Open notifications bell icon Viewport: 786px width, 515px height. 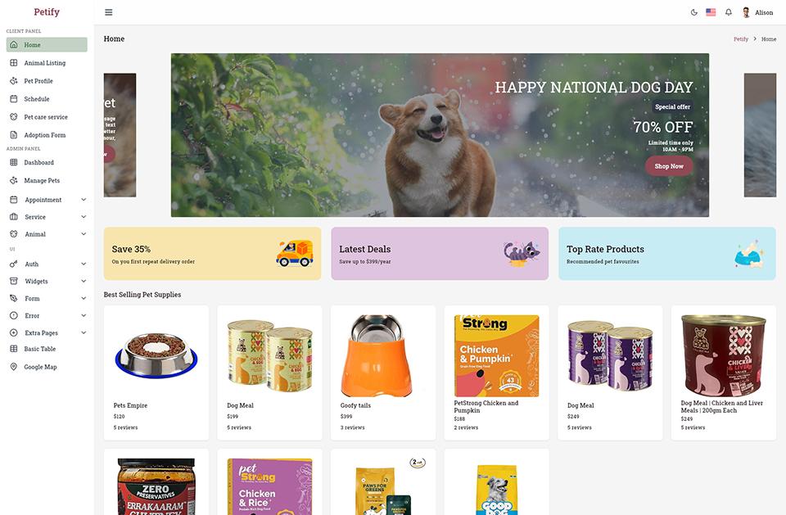tap(729, 12)
